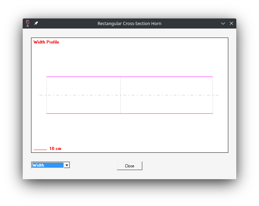Click the chevron in the title bar
259x206 pixels.
click(x=223, y=24)
